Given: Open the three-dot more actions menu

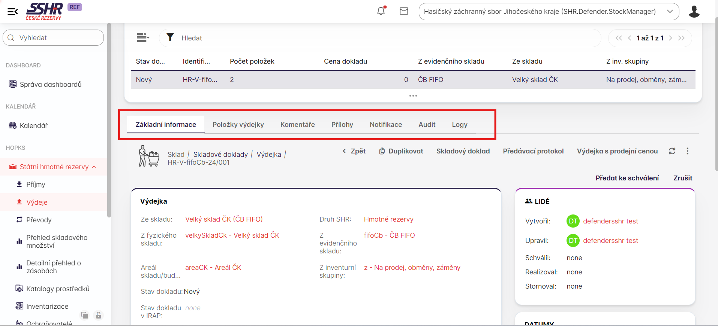Looking at the screenshot, I should [687, 151].
